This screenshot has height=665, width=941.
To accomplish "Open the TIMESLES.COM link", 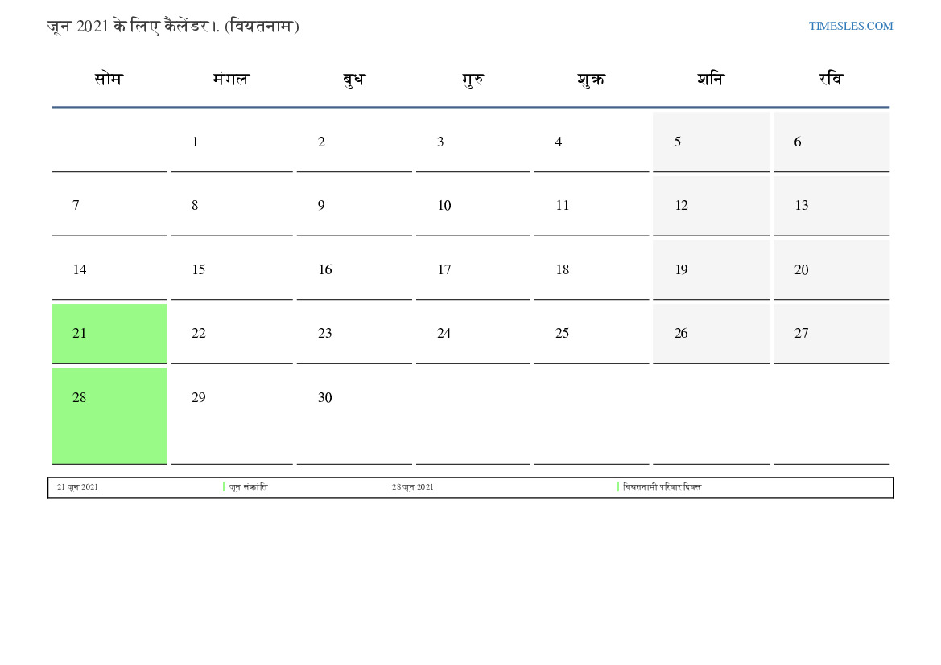I will coord(850,26).
